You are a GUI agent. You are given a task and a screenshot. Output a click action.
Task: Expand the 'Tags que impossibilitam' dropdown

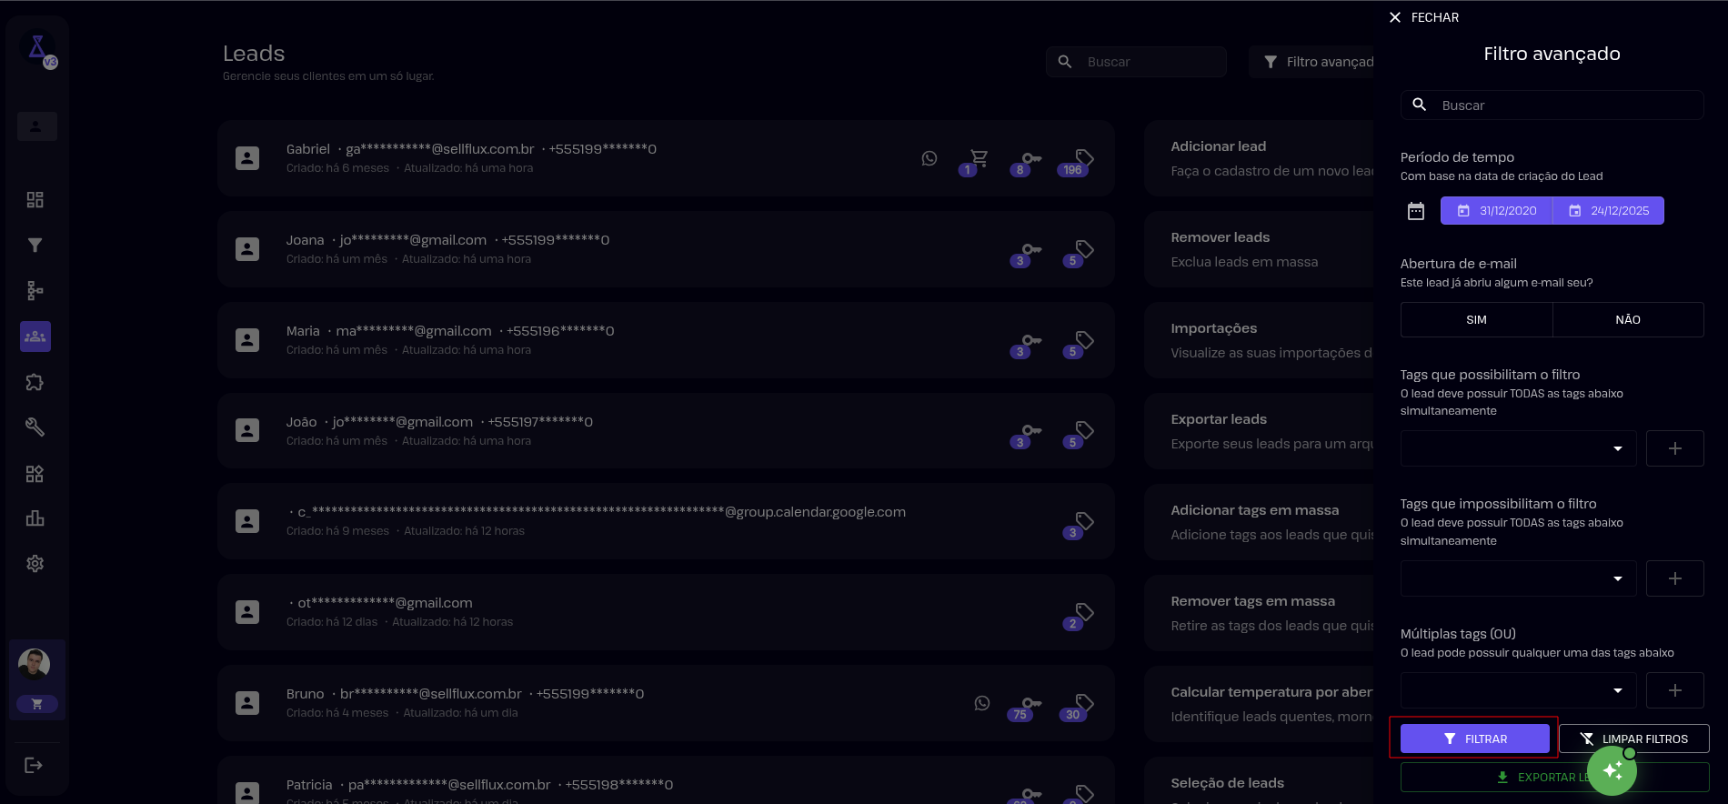click(x=1518, y=578)
